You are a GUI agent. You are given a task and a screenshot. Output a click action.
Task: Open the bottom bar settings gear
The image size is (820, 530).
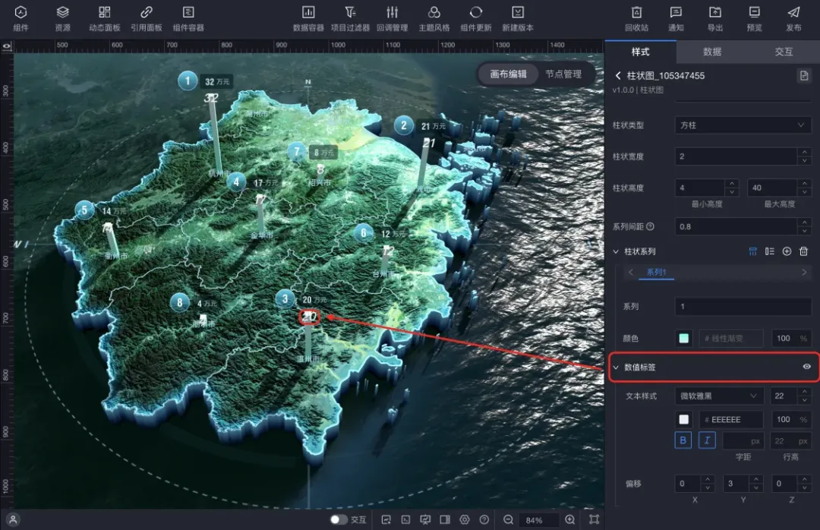pos(465,519)
